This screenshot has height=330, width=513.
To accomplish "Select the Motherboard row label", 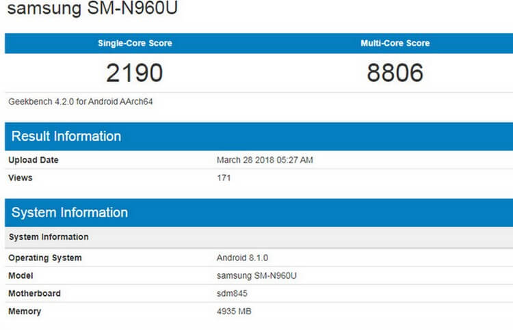I will tap(34, 293).
